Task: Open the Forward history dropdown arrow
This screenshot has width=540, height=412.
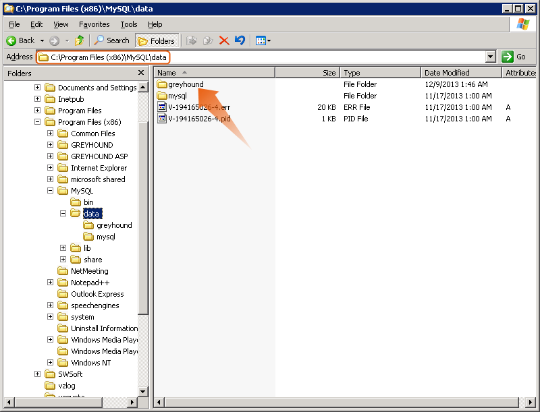Action: pos(67,40)
